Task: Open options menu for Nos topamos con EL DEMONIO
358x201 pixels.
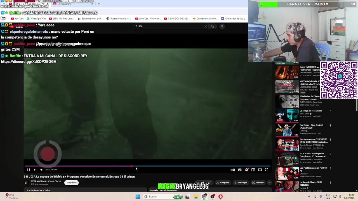Action: coord(330,140)
